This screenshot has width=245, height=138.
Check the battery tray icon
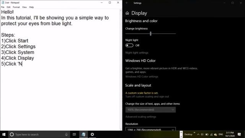tap(207, 135)
